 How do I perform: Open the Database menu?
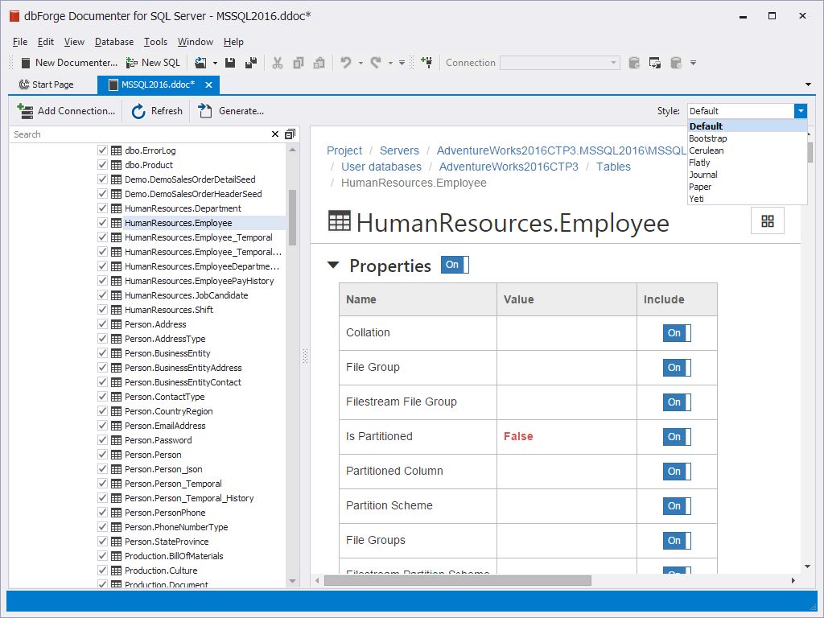(113, 42)
